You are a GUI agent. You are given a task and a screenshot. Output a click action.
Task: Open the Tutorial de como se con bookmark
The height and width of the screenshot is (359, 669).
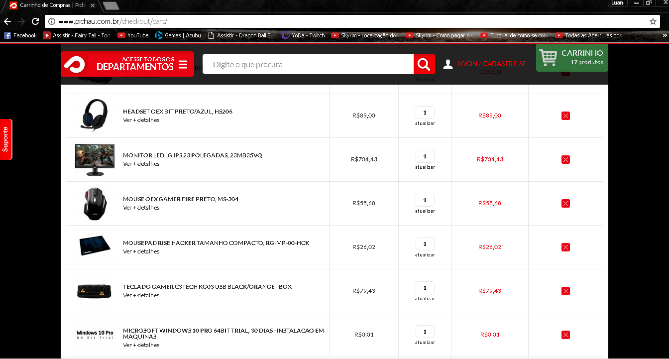(514, 35)
